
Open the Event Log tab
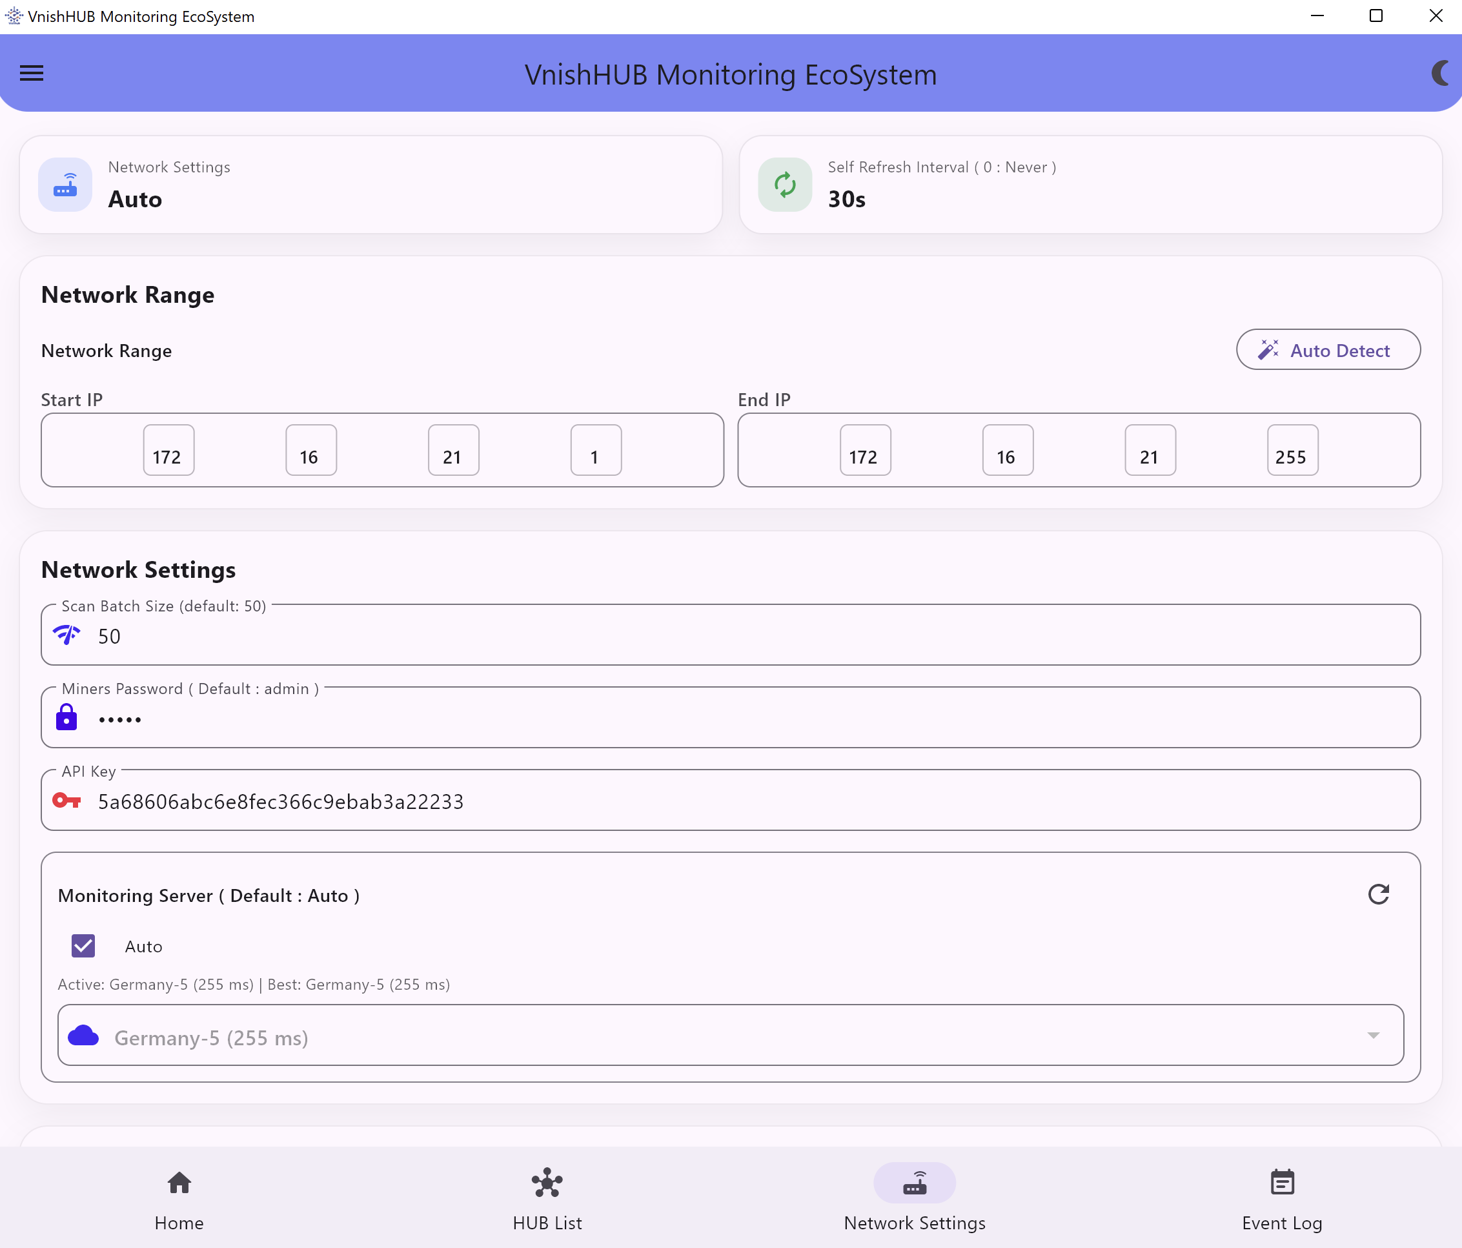coord(1282,1197)
